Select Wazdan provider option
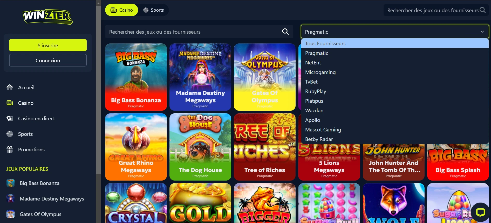This screenshot has height=223, width=491. click(395, 110)
